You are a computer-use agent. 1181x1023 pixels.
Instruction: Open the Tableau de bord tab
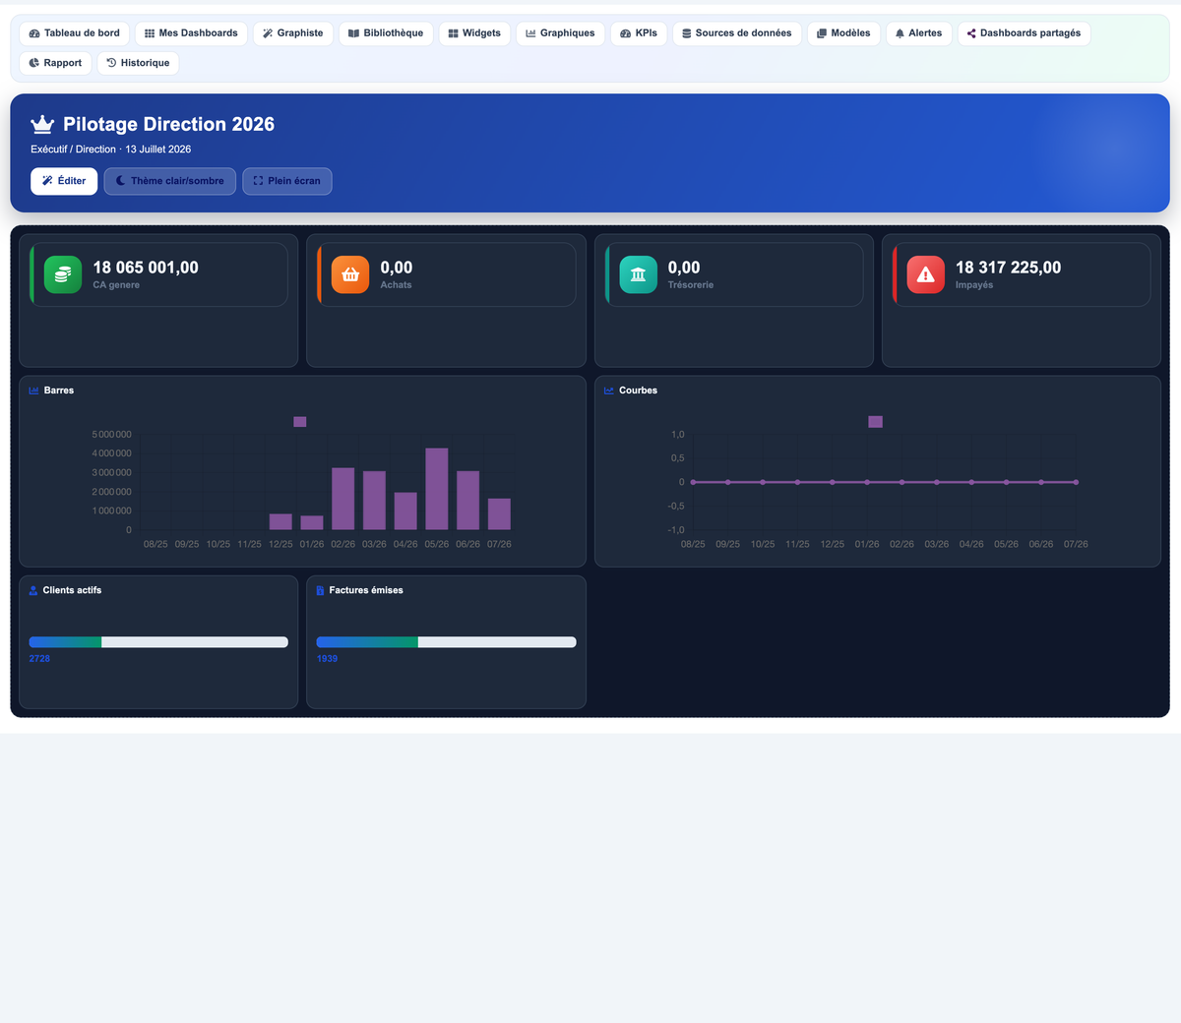pos(75,33)
